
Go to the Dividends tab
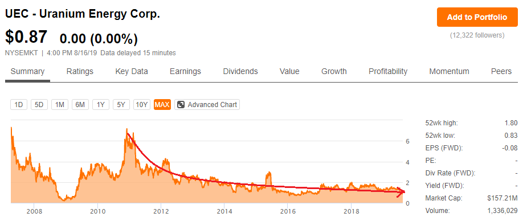pos(240,72)
